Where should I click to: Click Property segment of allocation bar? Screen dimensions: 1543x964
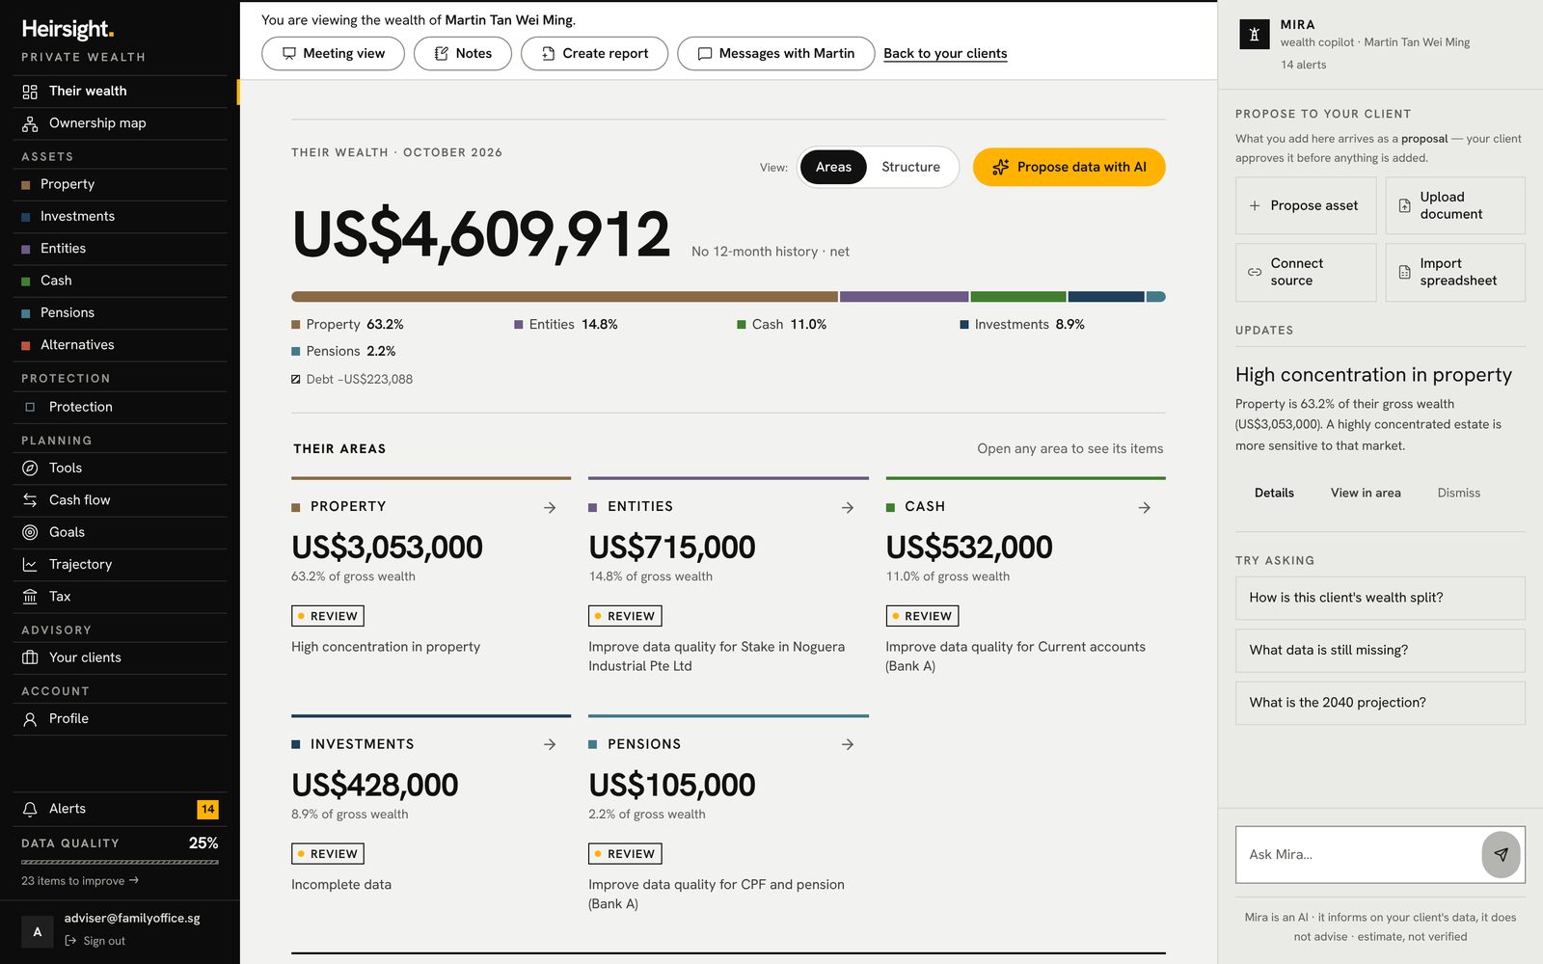click(x=565, y=297)
